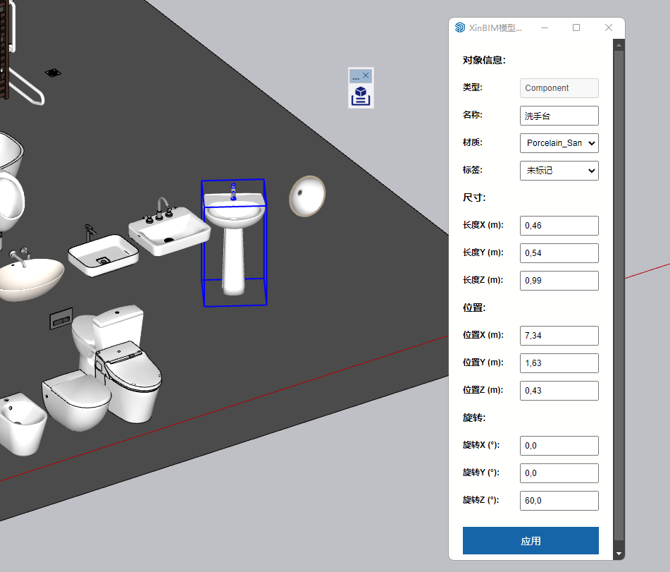Edit the 名称 name field
The height and width of the screenshot is (572, 670).
(x=559, y=116)
